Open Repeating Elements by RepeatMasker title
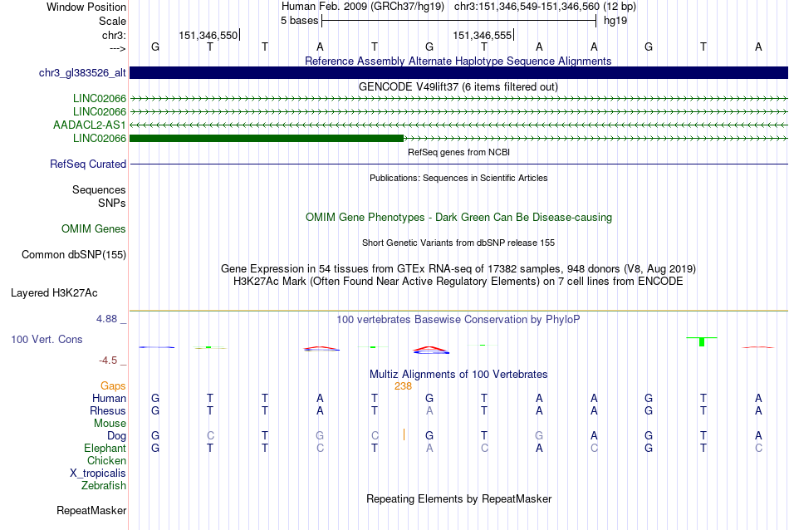The height and width of the screenshot is (530, 789). pyautogui.click(x=458, y=499)
